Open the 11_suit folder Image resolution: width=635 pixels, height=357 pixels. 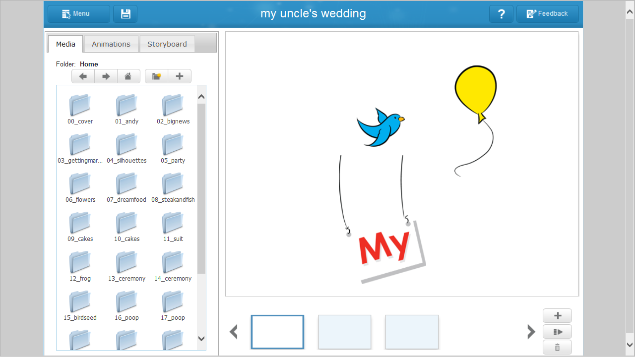(173, 227)
